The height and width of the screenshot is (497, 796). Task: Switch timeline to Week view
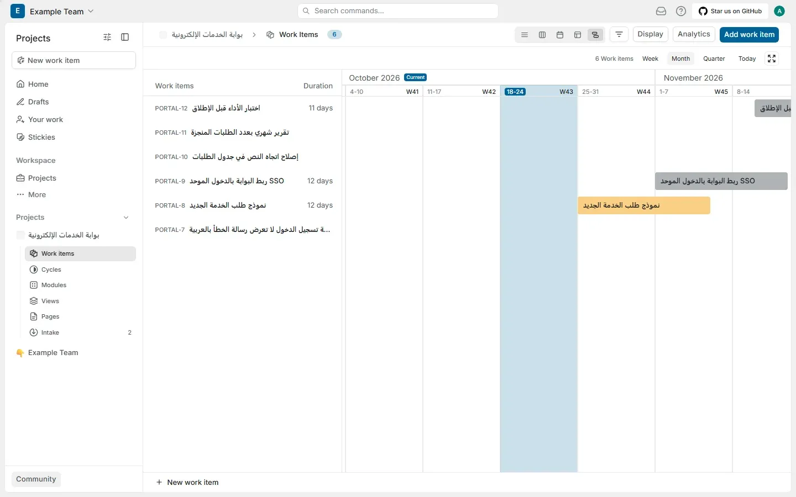coord(650,59)
